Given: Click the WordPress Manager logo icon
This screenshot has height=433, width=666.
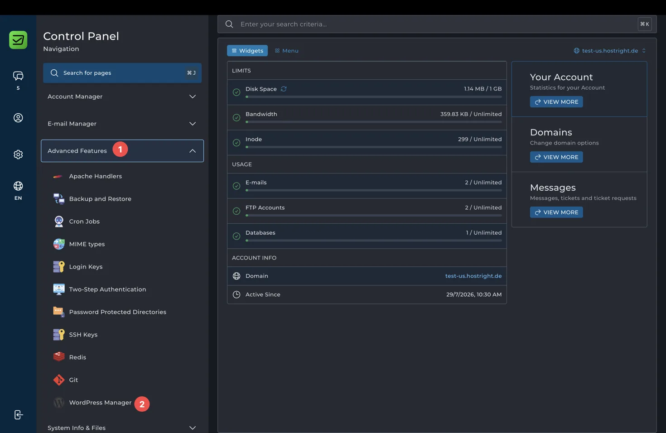Looking at the screenshot, I should [58, 403].
